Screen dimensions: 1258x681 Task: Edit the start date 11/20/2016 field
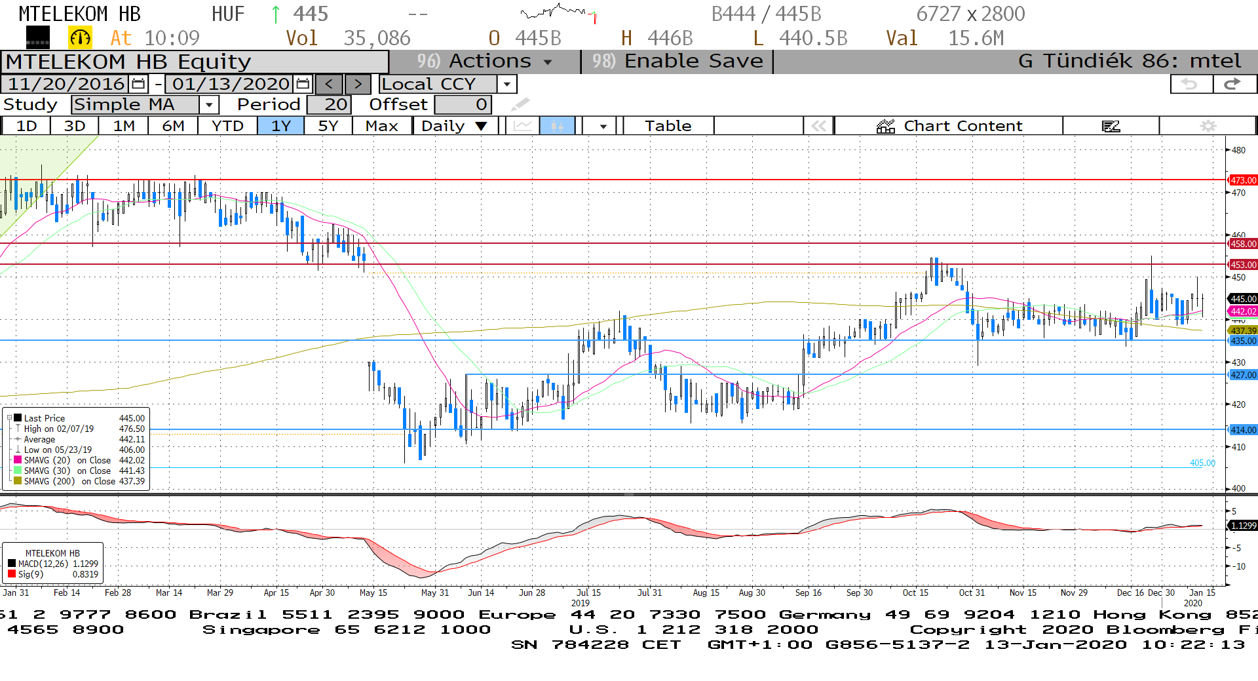pos(66,84)
